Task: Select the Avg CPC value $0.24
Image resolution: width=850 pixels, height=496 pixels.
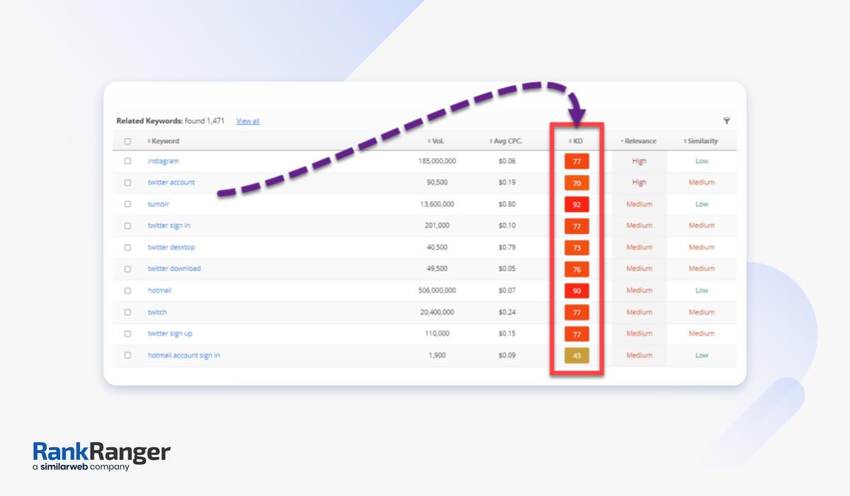Action: click(506, 312)
